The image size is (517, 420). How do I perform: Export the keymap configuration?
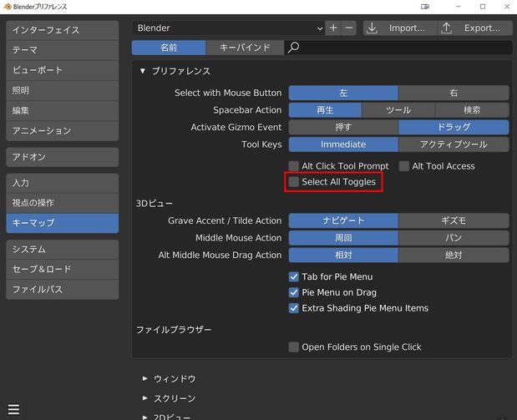[x=475, y=28]
